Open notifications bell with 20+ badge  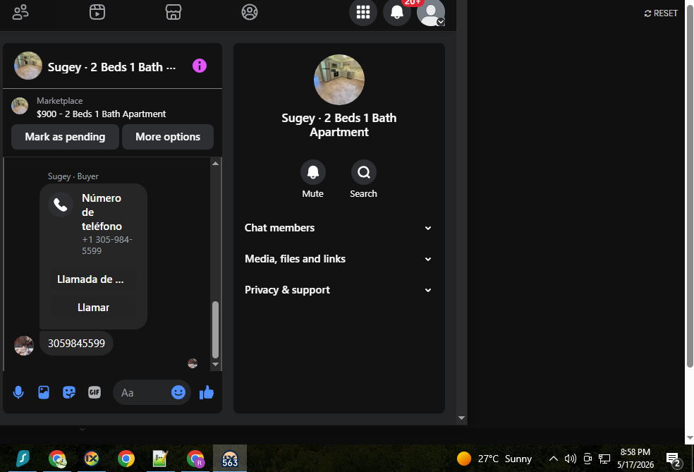[x=397, y=12]
